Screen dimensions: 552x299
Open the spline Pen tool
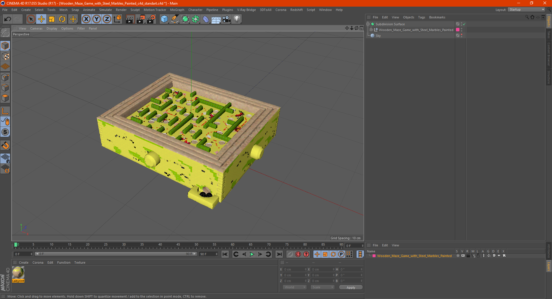(x=175, y=19)
